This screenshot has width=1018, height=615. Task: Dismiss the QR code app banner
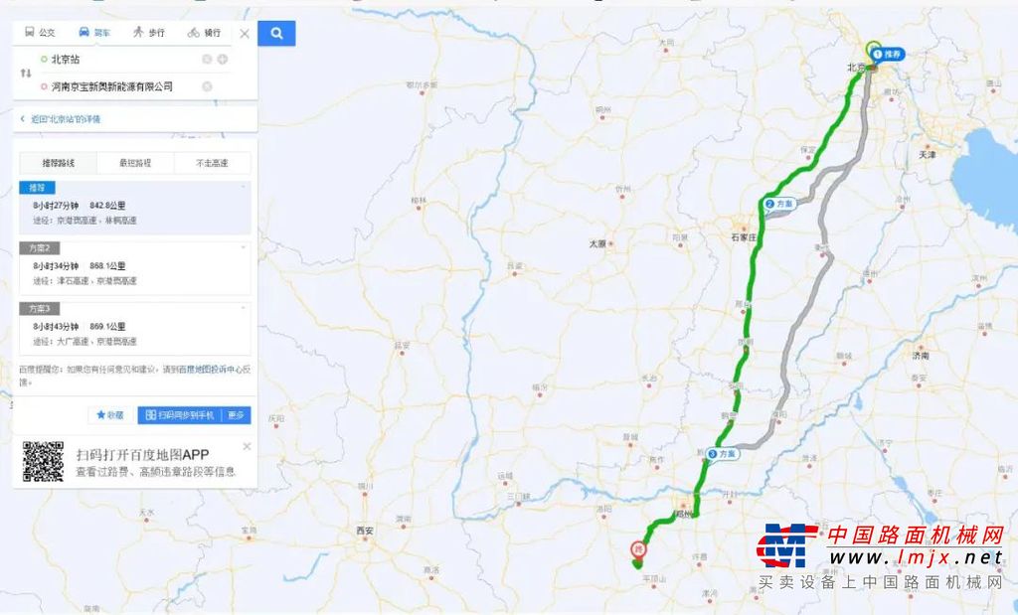pyautogui.click(x=247, y=446)
